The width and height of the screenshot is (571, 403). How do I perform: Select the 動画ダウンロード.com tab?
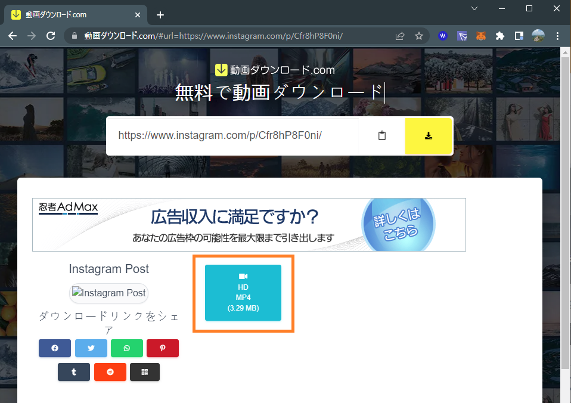tap(75, 15)
